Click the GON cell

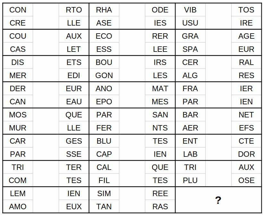(104, 76)
